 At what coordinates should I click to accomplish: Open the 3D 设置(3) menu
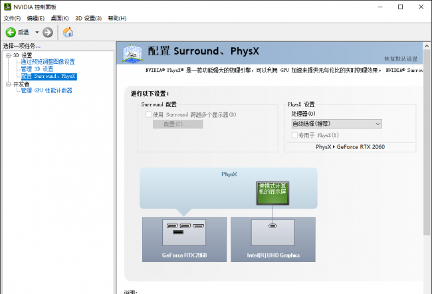[x=88, y=18]
